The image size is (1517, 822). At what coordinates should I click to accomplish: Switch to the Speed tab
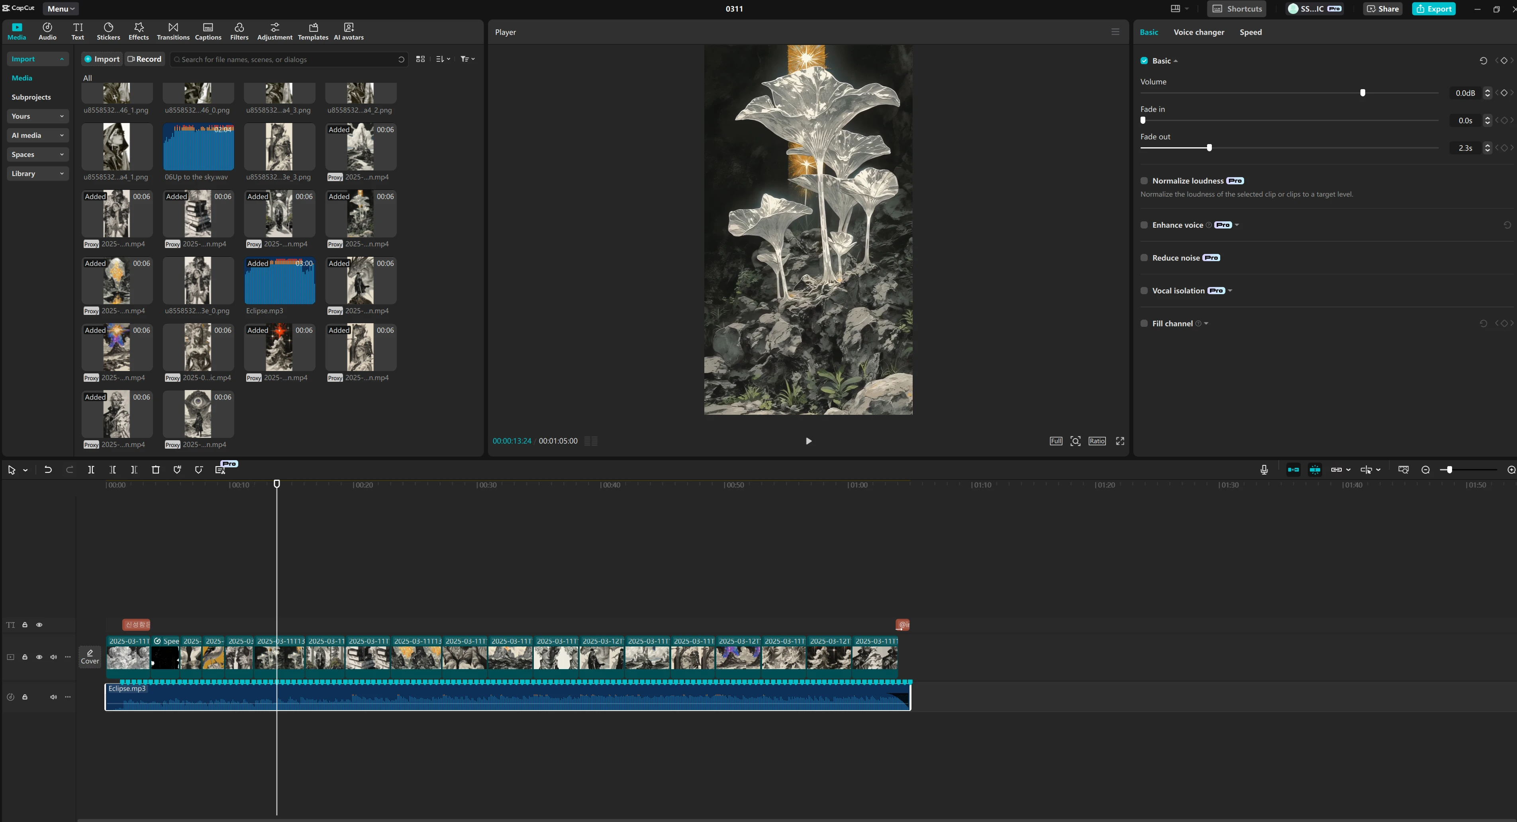point(1250,32)
